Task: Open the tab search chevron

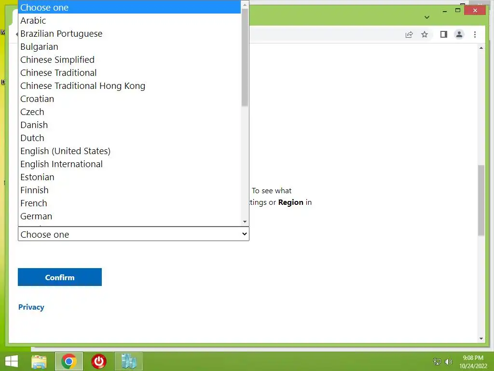Action: tap(427, 17)
